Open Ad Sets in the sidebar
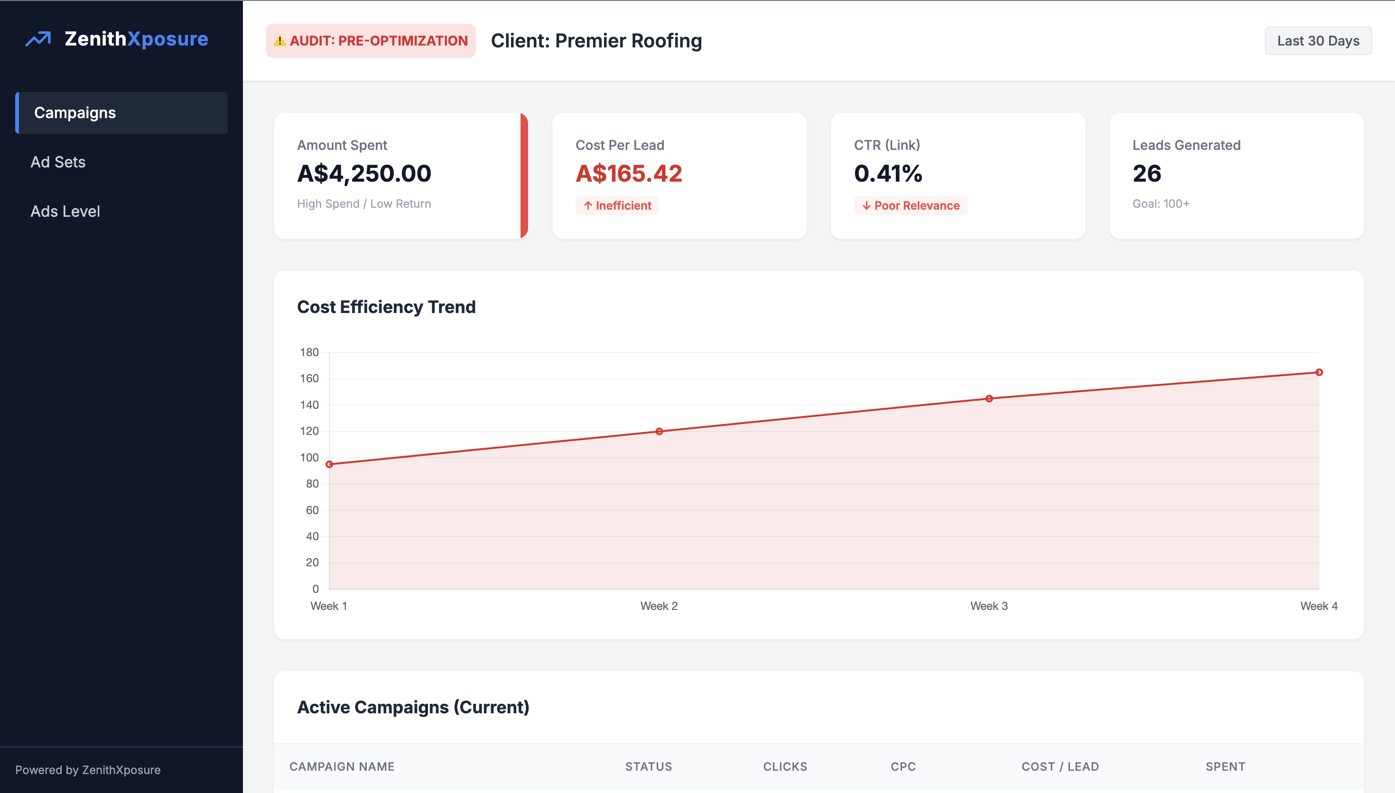Image resolution: width=1395 pixels, height=793 pixels. pos(58,162)
